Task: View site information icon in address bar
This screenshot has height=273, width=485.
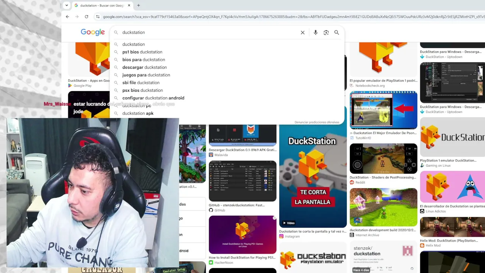Action: click(x=98, y=17)
